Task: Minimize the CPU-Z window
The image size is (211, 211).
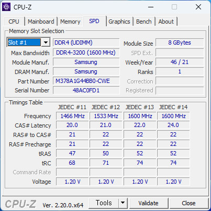Action: point(151,7)
